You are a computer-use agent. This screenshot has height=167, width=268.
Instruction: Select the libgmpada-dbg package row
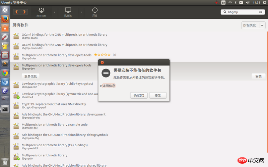pyautogui.click(x=139, y=136)
